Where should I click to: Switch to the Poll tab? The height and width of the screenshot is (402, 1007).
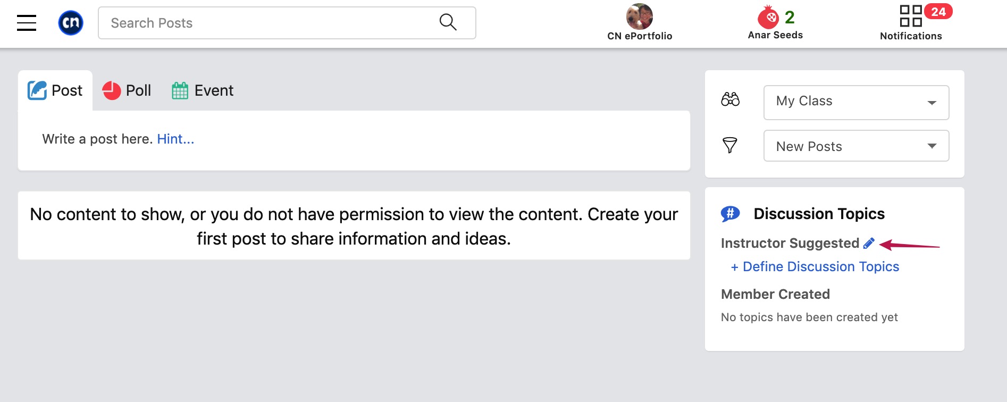point(127,90)
